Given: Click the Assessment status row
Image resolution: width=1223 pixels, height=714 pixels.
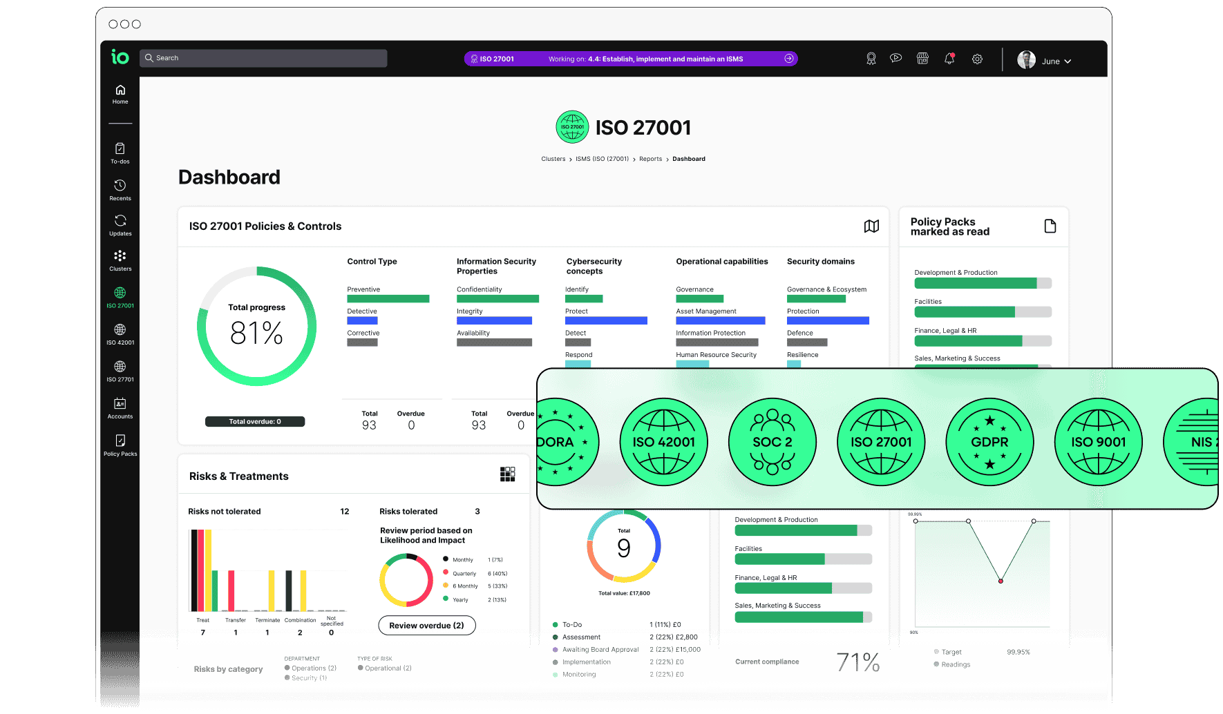Looking at the screenshot, I should pyautogui.click(x=625, y=637).
